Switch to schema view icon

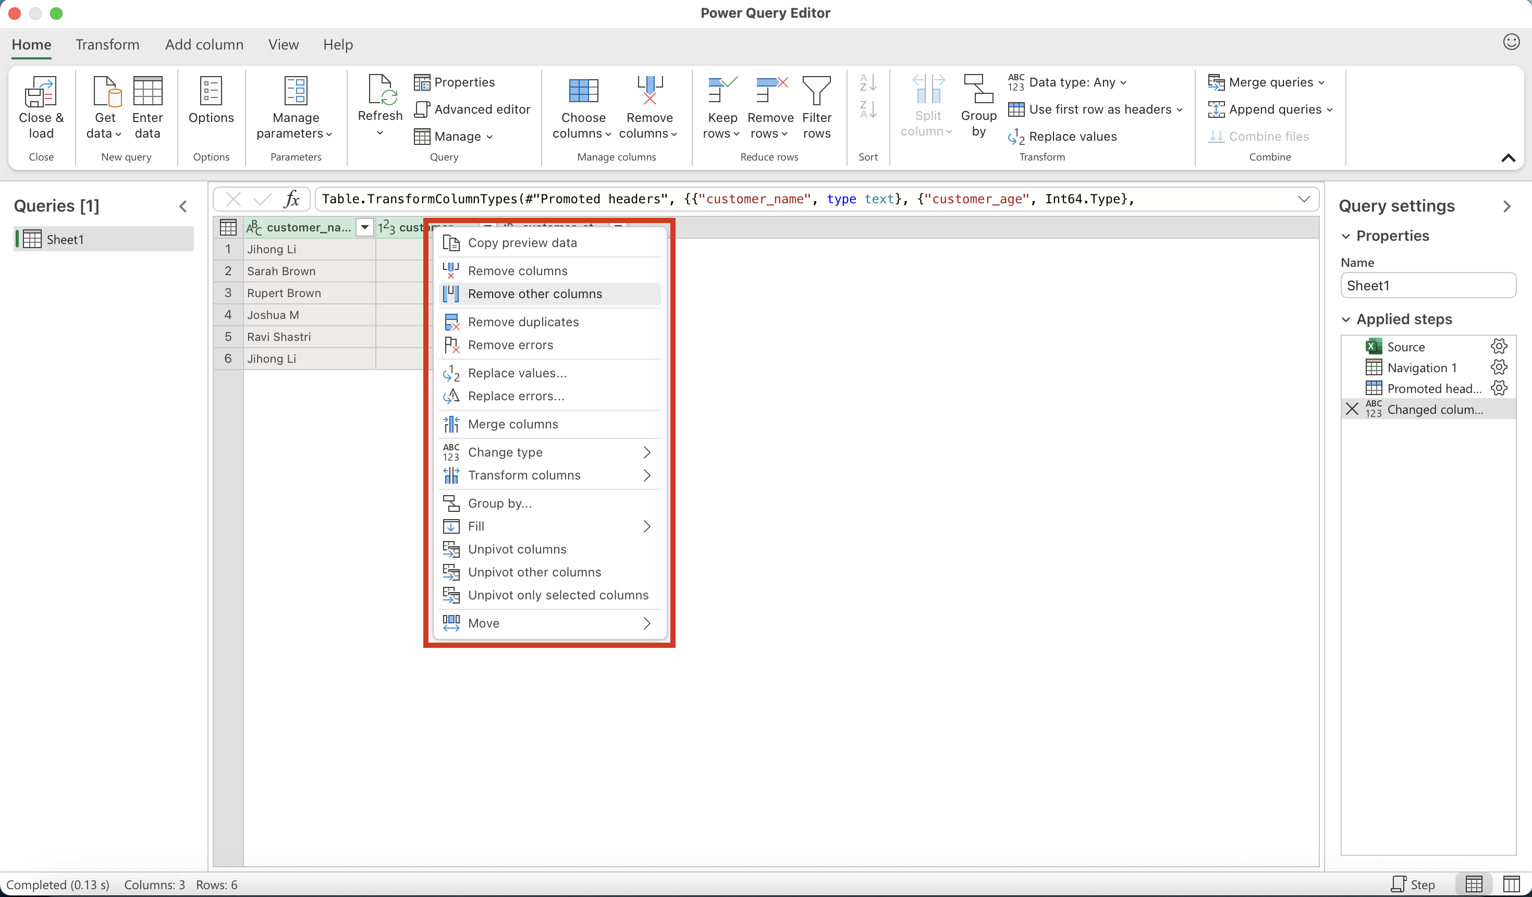1510,884
